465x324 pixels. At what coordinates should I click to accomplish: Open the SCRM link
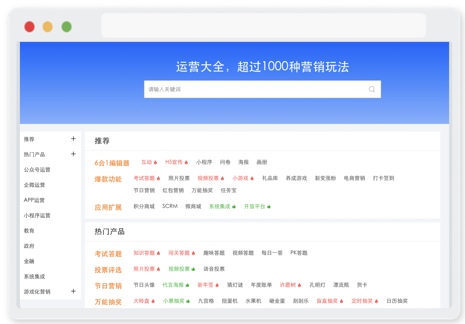170,206
